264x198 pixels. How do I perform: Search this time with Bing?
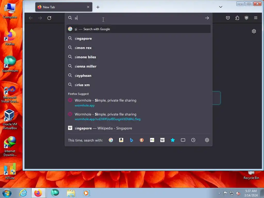(131, 140)
